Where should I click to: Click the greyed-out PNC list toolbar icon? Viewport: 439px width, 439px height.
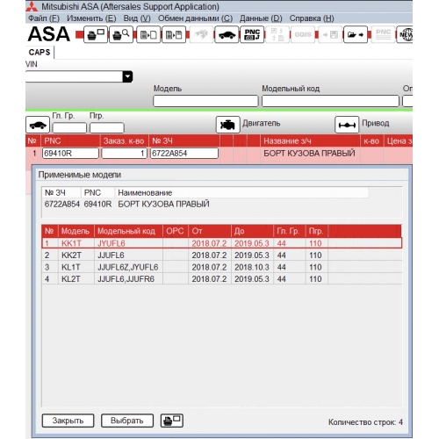click(x=383, y=34)
